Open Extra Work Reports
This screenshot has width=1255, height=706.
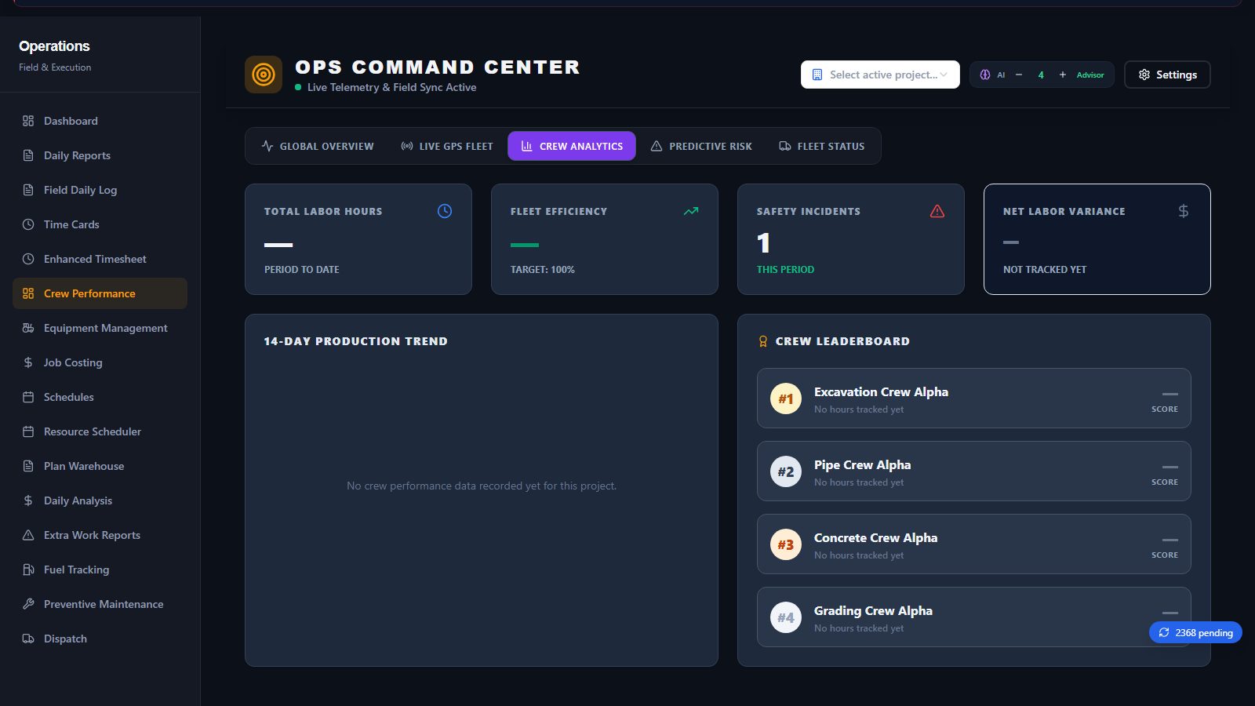click(100, 535)
